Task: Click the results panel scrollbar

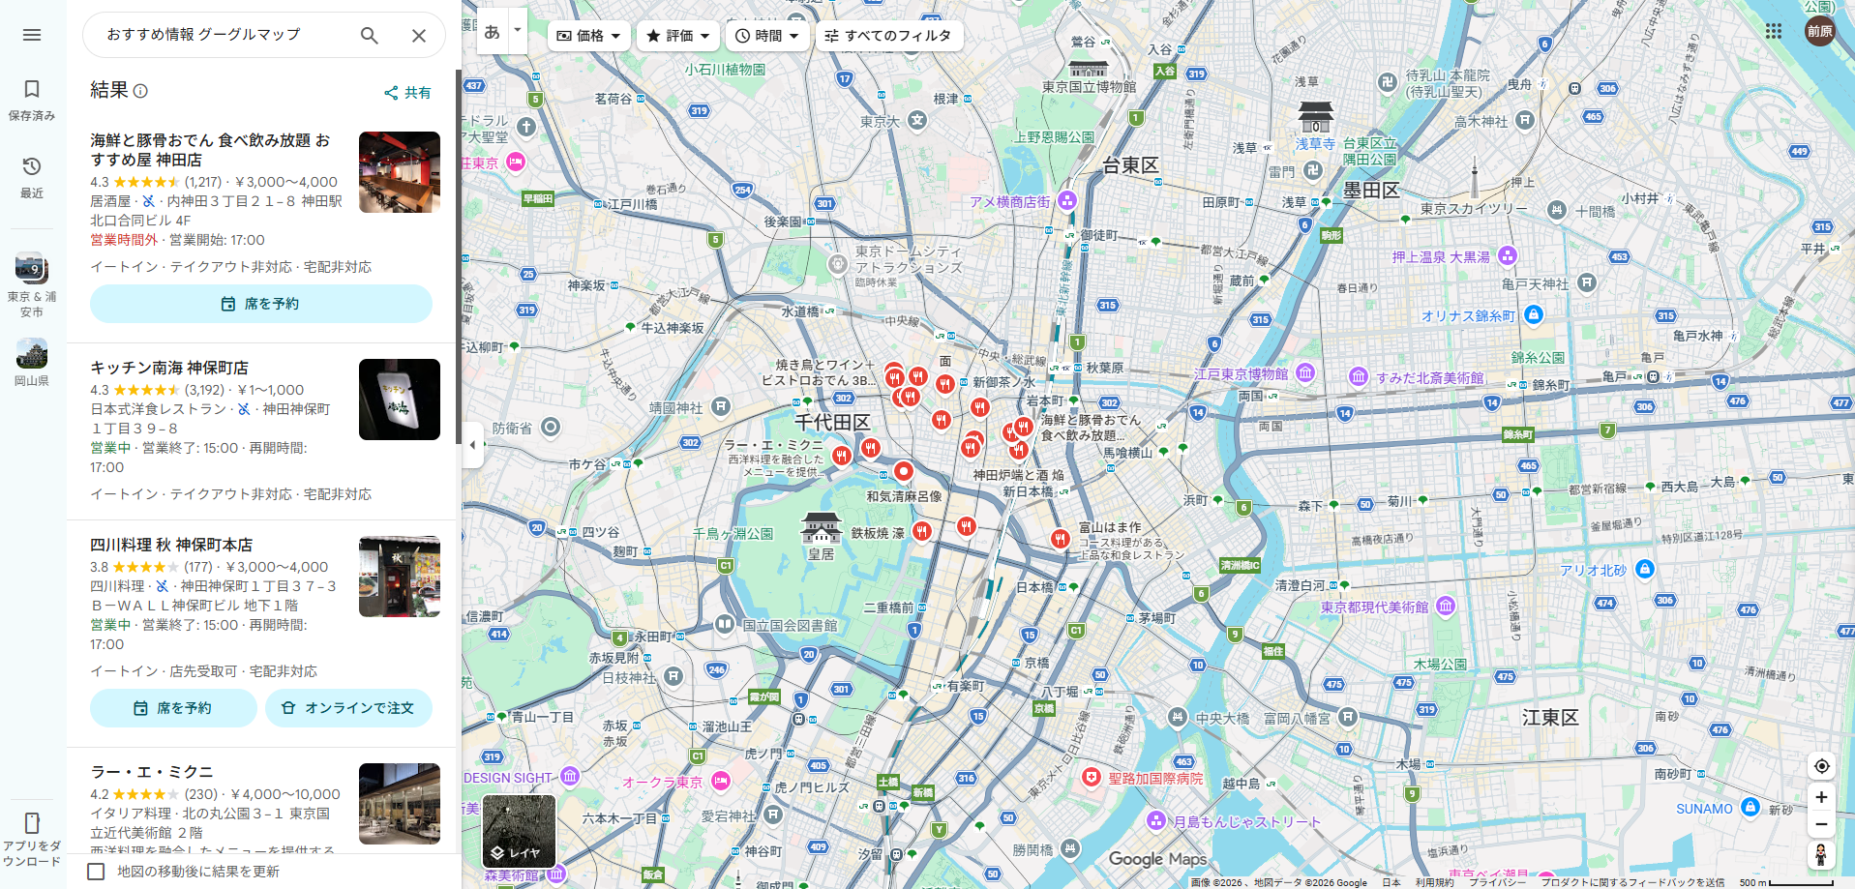Action: 459,256
